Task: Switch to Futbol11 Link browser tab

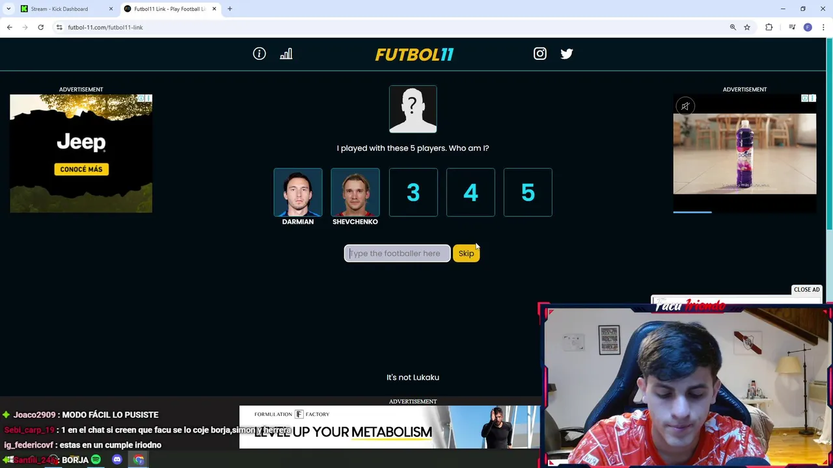Action: coord(169,9)
